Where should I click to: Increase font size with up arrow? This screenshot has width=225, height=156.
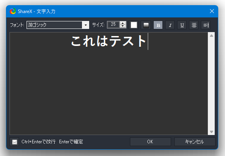pyautogui.click(x=123, y=23)
